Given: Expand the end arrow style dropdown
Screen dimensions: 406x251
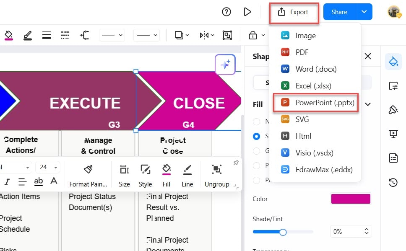Looking at the screenshot, I should [146, 35].
